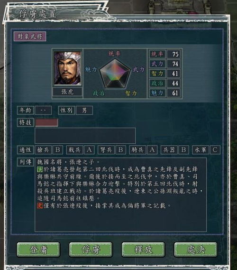Viewport: 237px width, 270px height.
Task: Click the 處決 execute button
Action: [196, 250]
